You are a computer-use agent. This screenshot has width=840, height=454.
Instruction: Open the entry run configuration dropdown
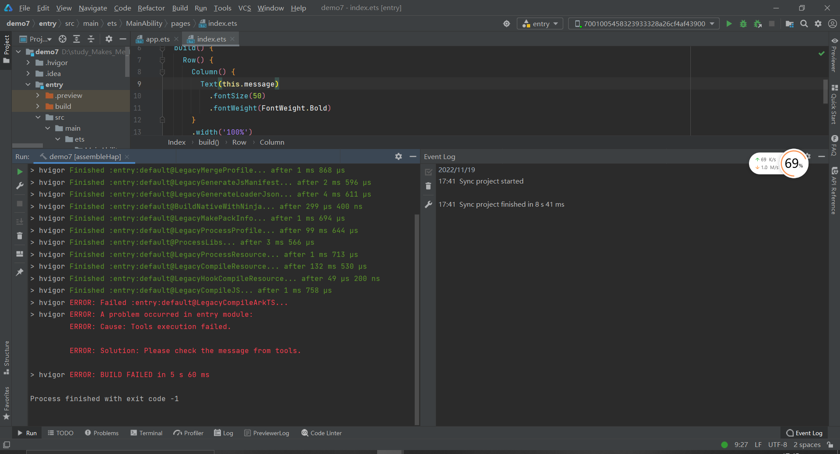540,24
